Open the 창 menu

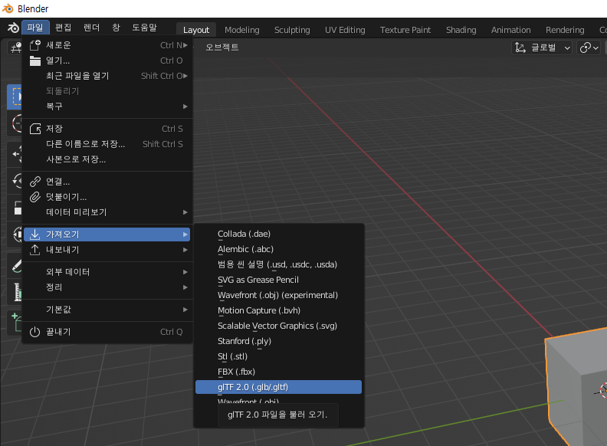[116, 28]
